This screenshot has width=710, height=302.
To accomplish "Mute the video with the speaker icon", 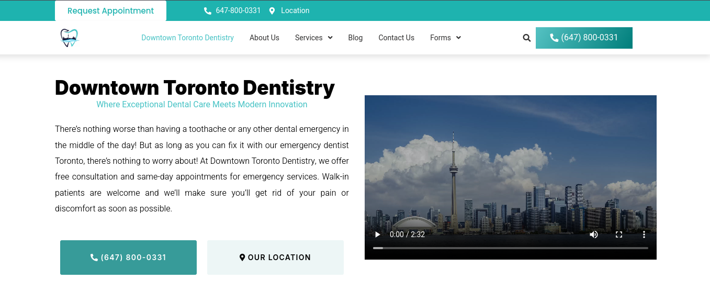I will pos(594,234).
